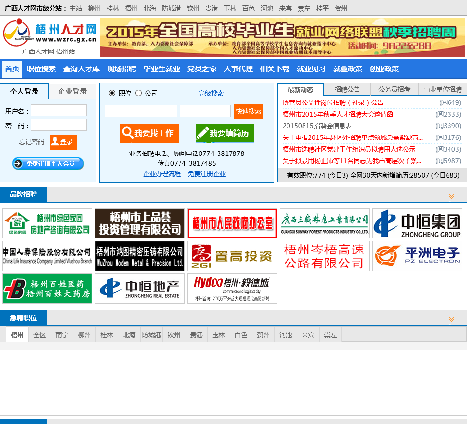Go to 主站 in the top site list

[76, 8]
